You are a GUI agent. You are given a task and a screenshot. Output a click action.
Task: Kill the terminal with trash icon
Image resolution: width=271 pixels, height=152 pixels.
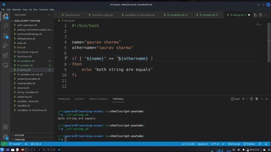[x=257, y=99]
